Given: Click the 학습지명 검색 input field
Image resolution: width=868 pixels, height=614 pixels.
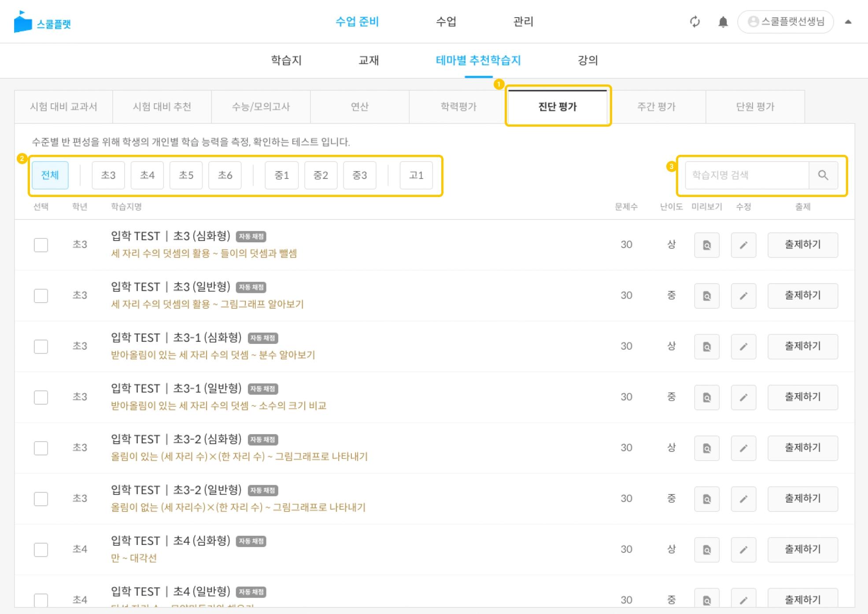Looking at the screenshot, I should pos(746,175).
